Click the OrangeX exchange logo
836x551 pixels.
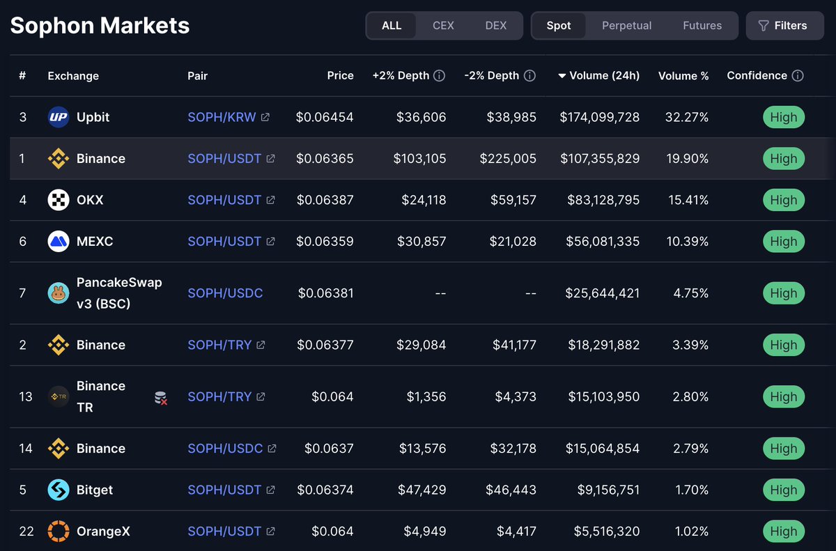(x=59, y=531)
